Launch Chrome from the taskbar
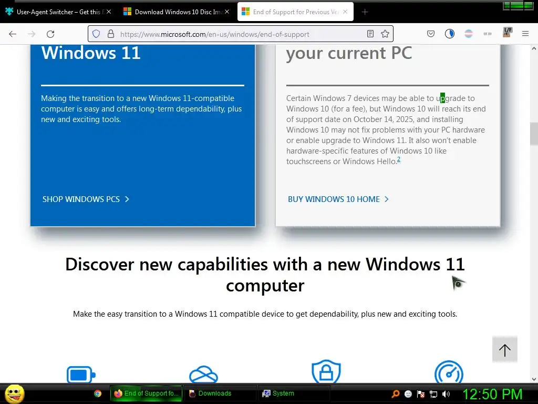This screenshot has width=538, height=404. click(x=98, y=393)
